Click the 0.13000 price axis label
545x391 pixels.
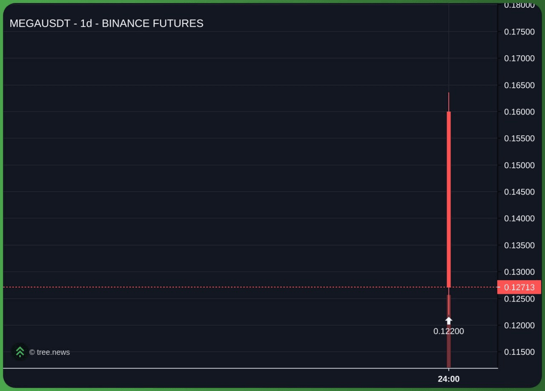[x=519, y=272]
